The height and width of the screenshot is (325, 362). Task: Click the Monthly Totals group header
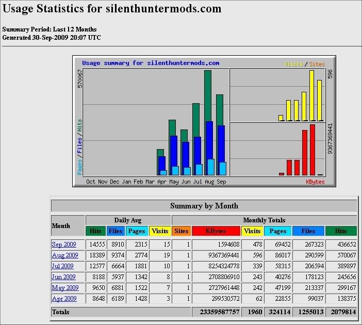point(264,220)
